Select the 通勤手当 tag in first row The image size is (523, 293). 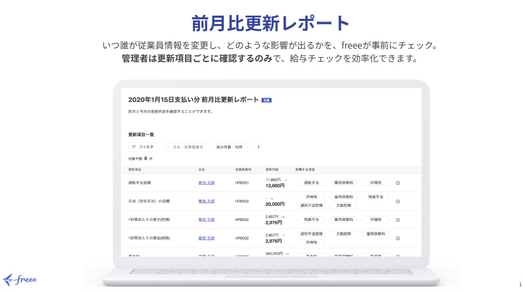click(x=312, y=183)
